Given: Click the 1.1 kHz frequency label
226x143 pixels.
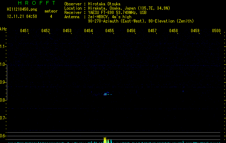Looking at the screenshot, I should [x=3, y=46].
